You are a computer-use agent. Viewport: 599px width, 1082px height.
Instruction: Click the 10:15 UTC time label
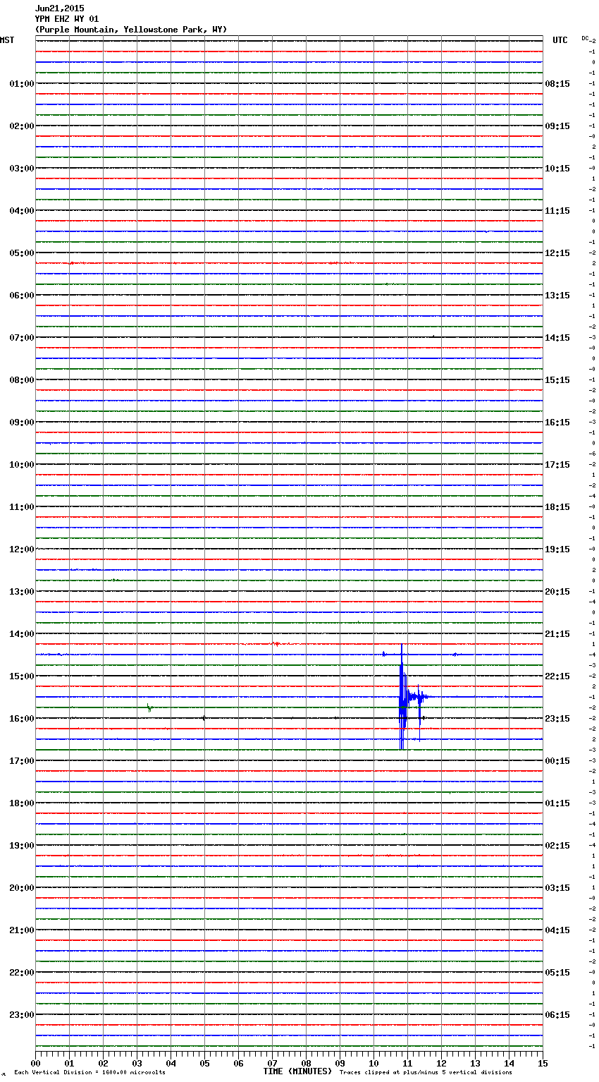pos(557,169)
